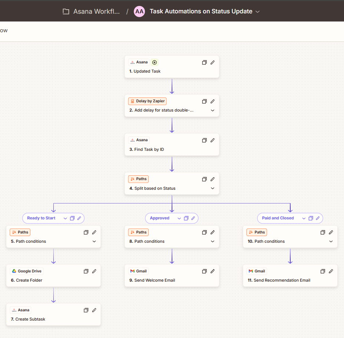
Task: Click the copy icon on step 10 Path conditions
Action: click(x=322, y=232)
